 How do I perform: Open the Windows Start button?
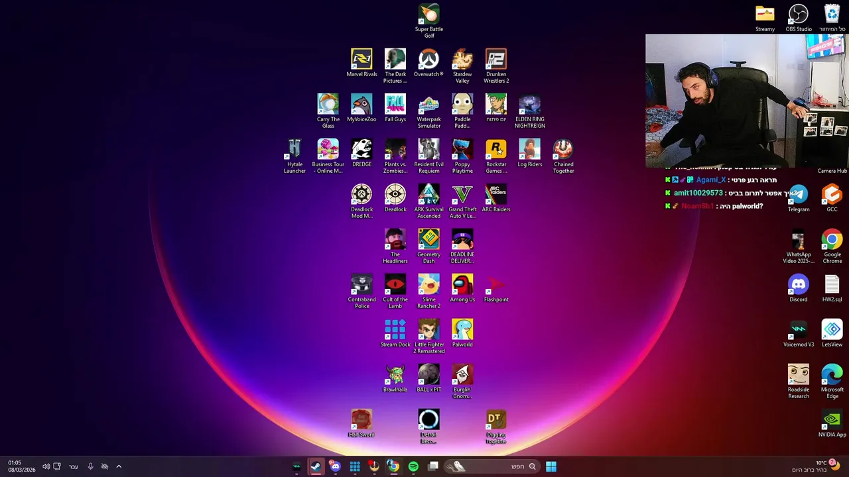point(551,466)
